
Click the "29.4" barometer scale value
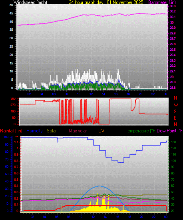[x=173, y=55]
